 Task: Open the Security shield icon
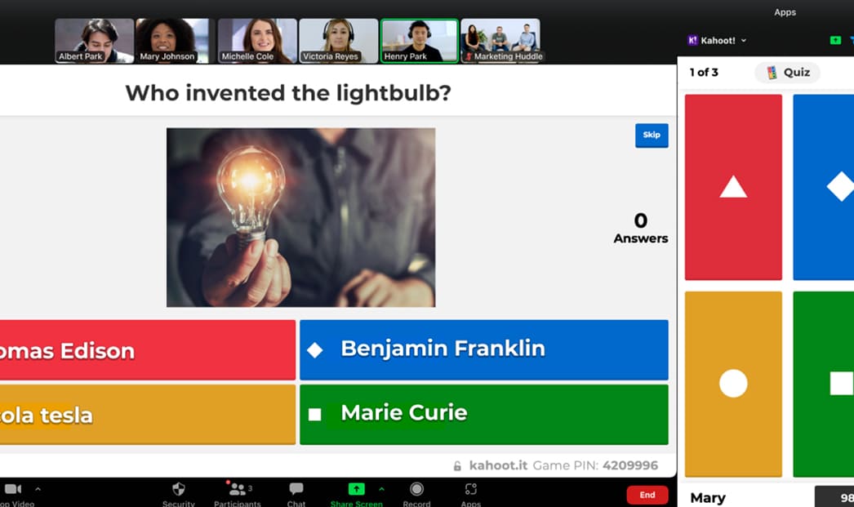[178, 488]
